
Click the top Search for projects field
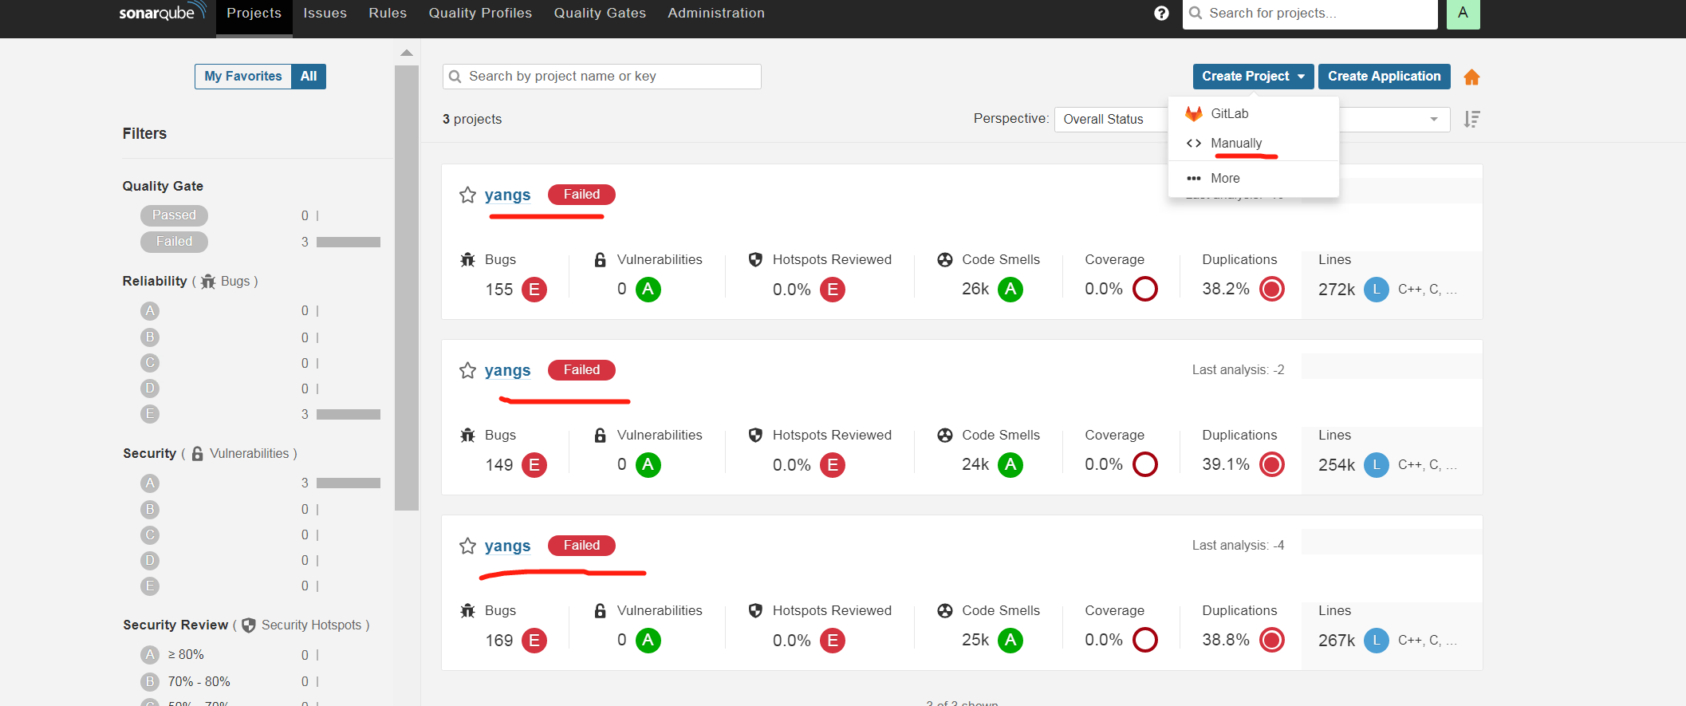pos(1310,14)
